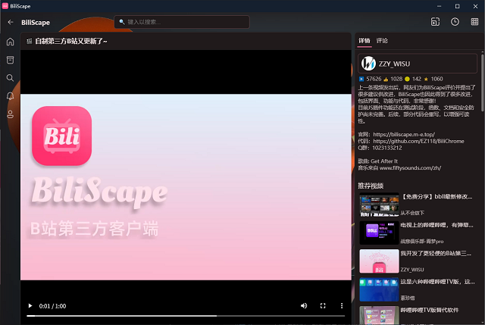
Task: Click the BiliScape app icon in title bar
Action: [5, 6]
